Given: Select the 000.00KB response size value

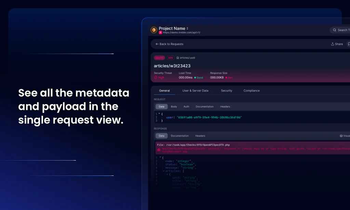Looking at the screenshot, I should click(217, 77).
